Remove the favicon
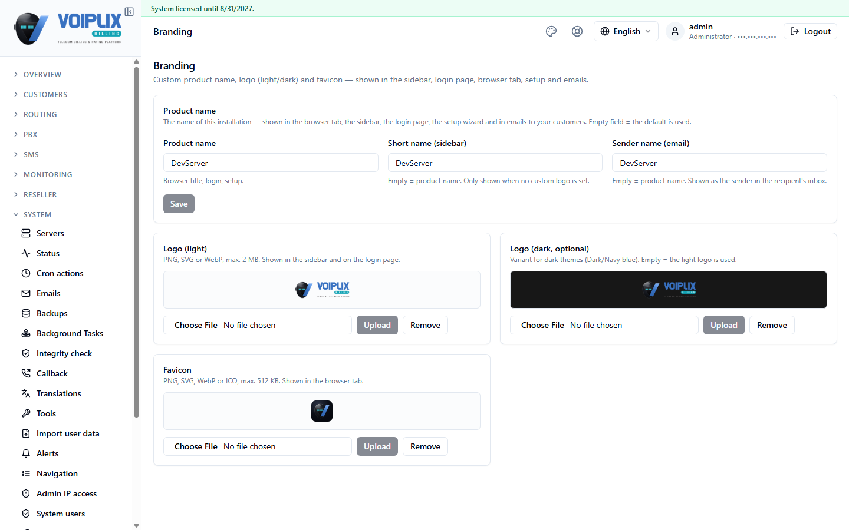849x530 pixels. (425, 446)
